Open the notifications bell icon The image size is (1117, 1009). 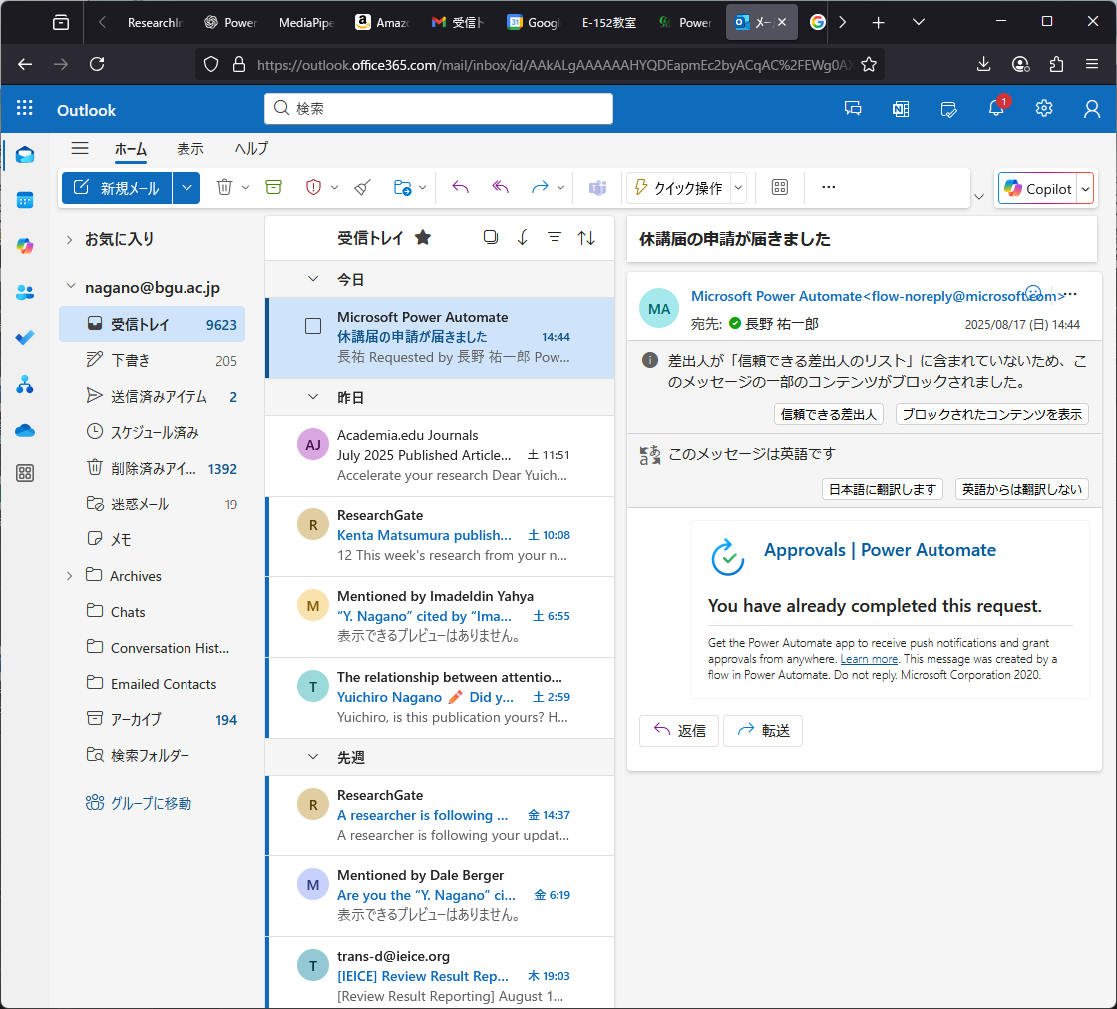(996, 109)
